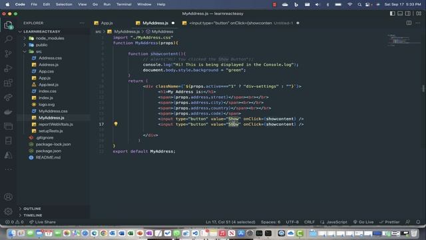This screenshot has width=426, height=240.
Task: Open the Docker whale icon in activity bar
Action: point(8,111)
